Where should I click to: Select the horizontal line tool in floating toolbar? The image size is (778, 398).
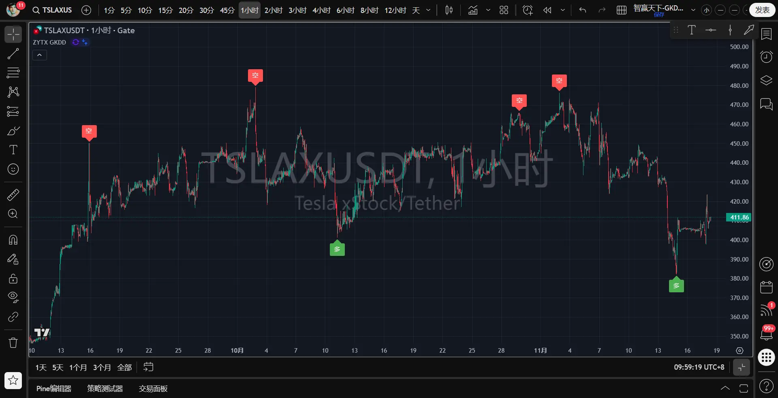tap(711, 30)
